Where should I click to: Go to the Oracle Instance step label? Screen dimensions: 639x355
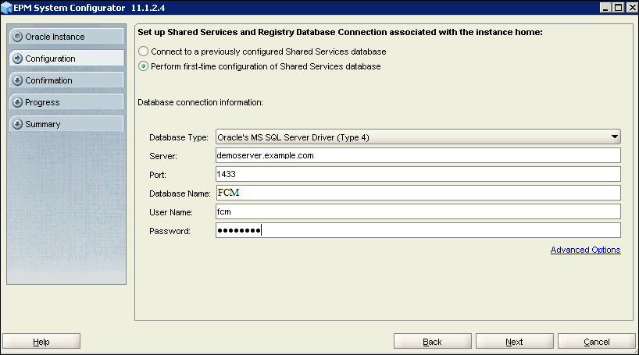(55, 37)
